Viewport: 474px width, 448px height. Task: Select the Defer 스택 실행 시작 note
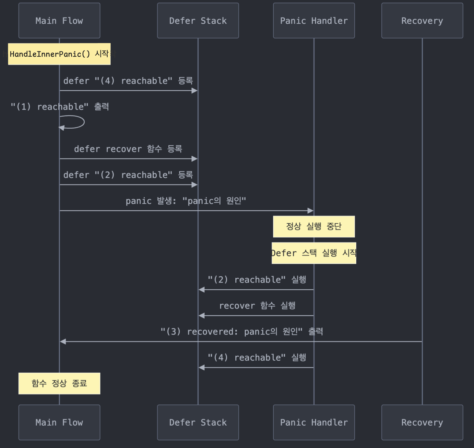click(x=314, y=253)
